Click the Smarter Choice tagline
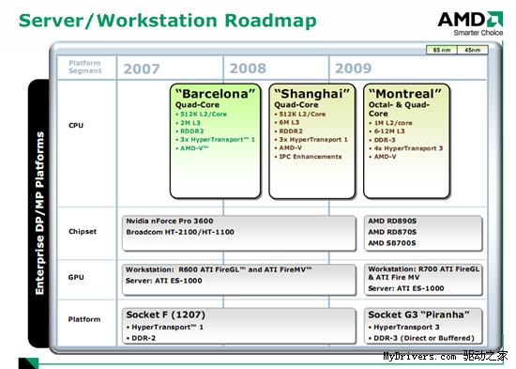The width and height of the screenshot is (516, 369). click(478, 33)
